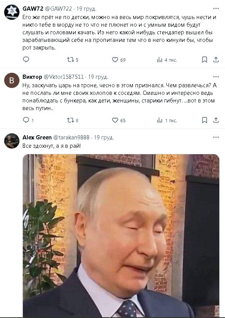Bookmark the GAW72 tweet
Viewport: 225px width, 318px height.
pyautogui.click(x=204, y=60)
